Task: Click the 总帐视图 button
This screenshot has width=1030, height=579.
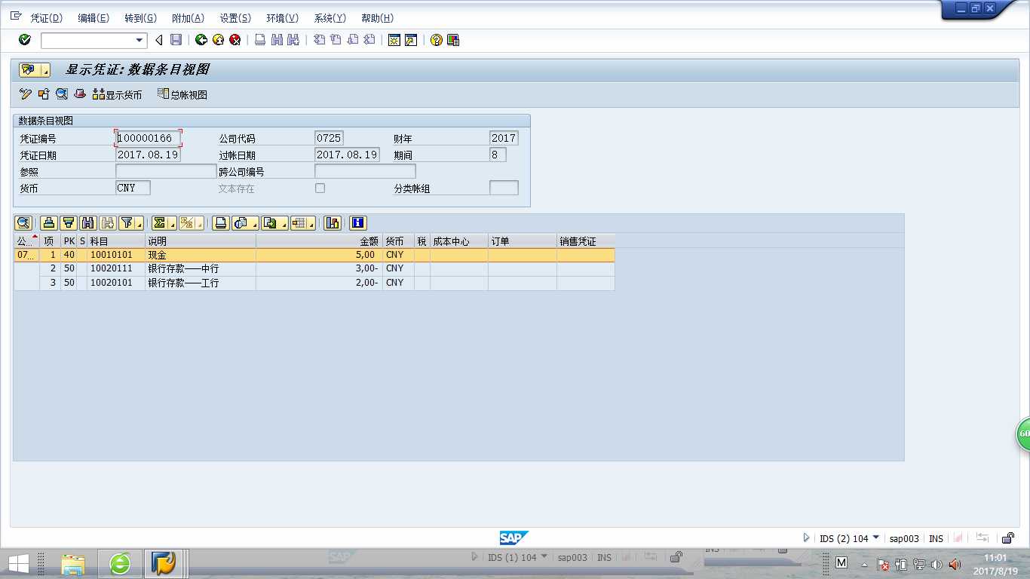Action: click(x=182, y=94)
